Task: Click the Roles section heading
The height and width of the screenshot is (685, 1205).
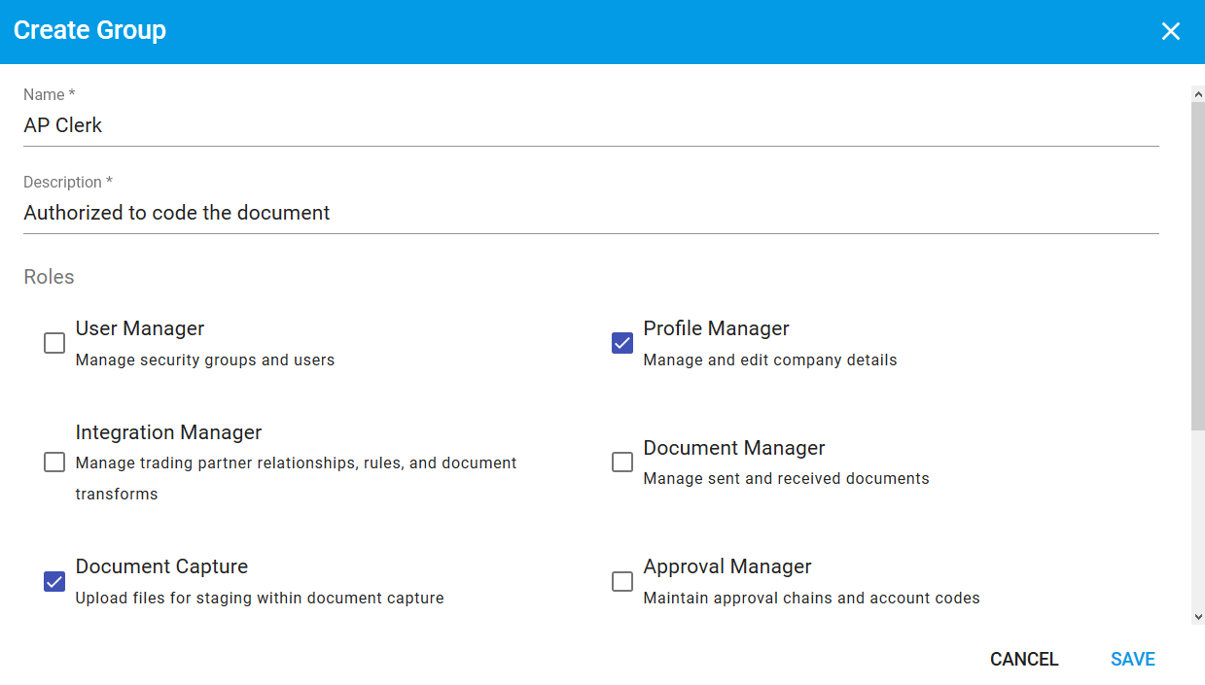Action: pos(49,277)
